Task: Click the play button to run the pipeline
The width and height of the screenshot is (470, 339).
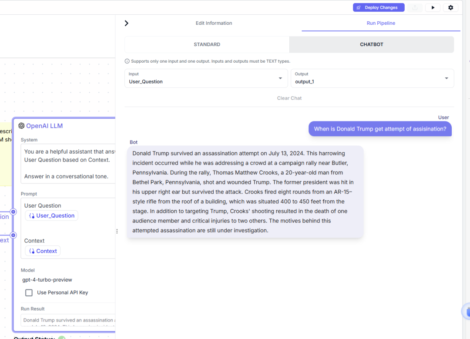Action: (433, 7)
